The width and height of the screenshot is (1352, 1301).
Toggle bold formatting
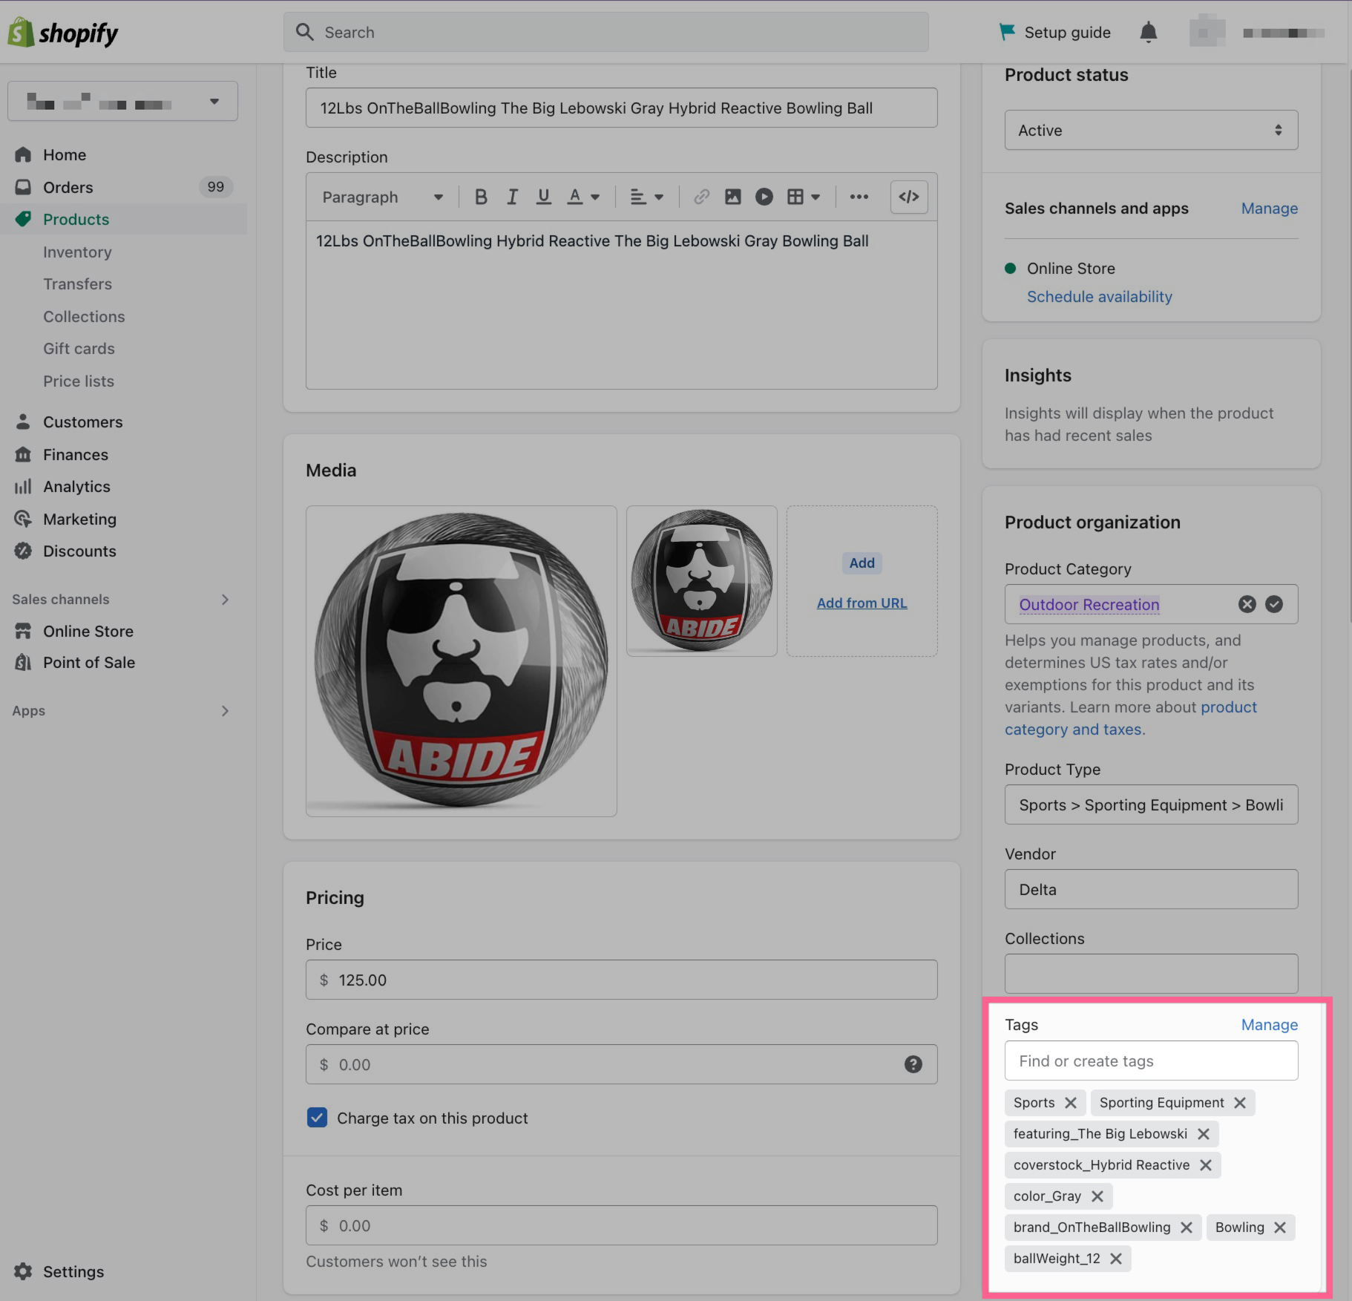coord(481,197)
